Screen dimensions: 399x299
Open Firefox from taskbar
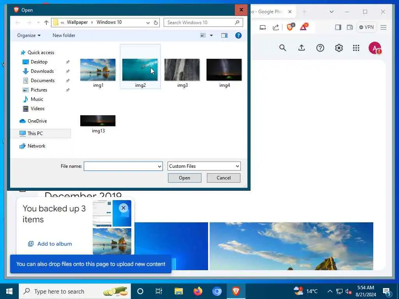[x=198, y=291]
